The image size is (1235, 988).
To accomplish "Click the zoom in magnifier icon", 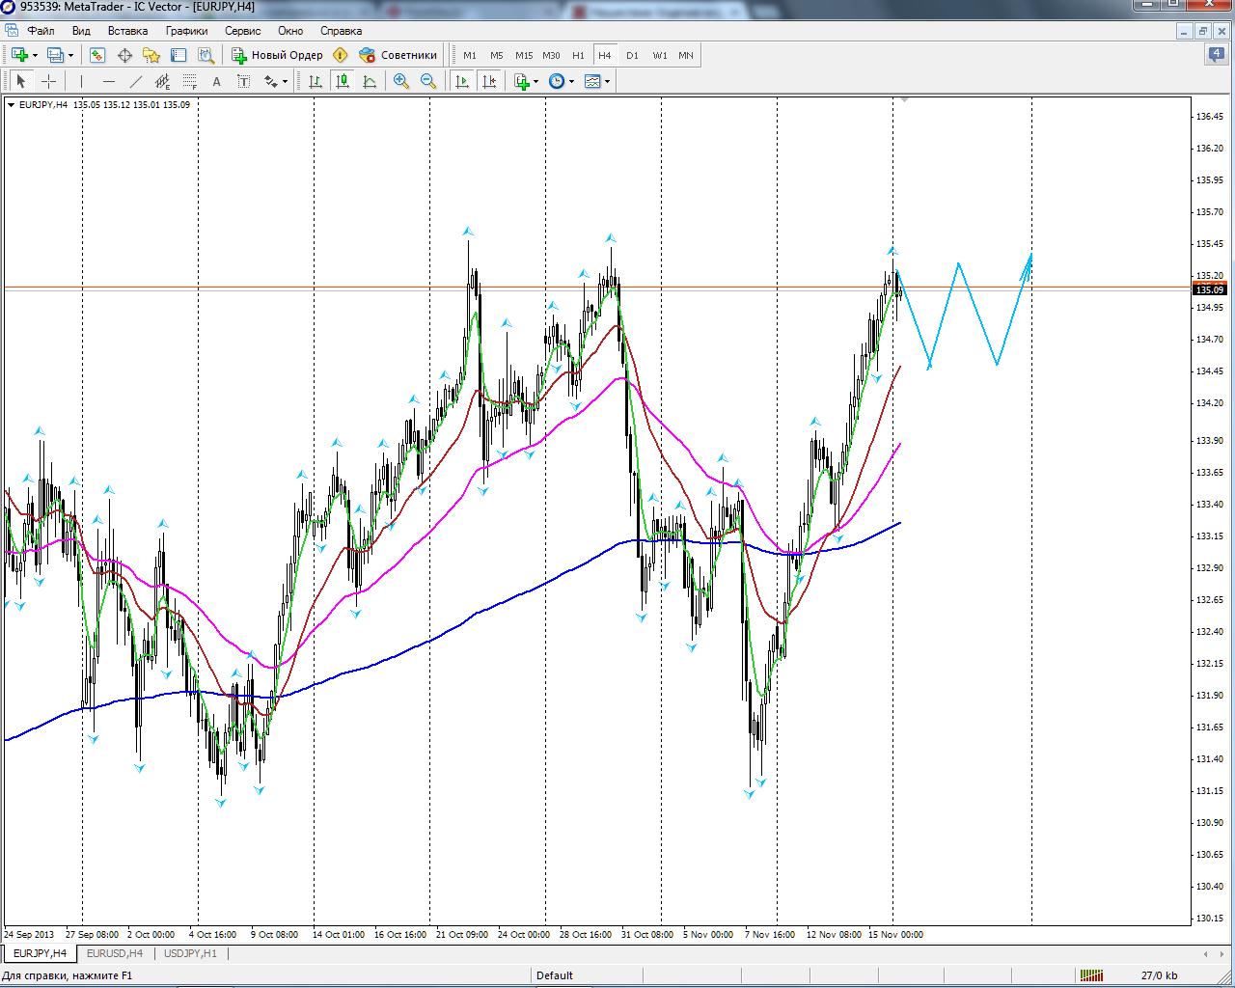I will (x=401, y=82).
